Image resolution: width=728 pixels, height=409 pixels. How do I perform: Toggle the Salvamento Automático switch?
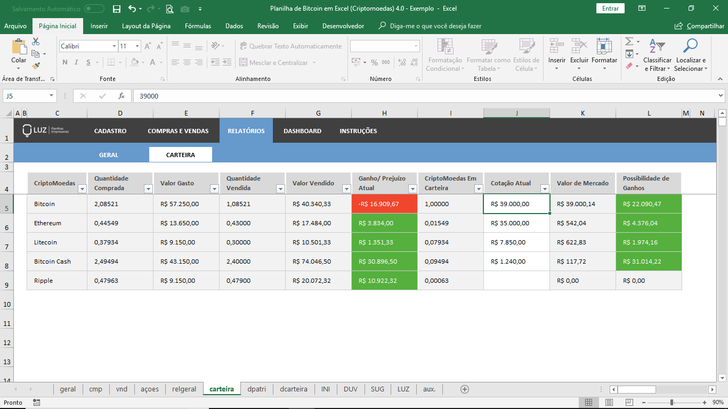tap(94, 9)
